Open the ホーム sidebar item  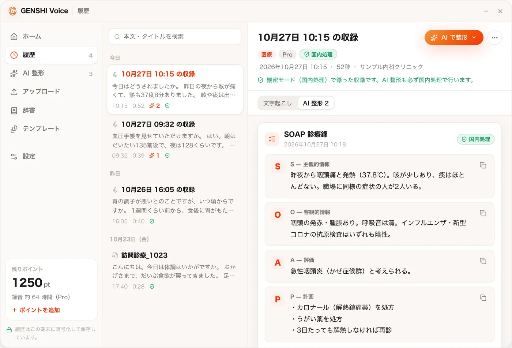(51, 36)
